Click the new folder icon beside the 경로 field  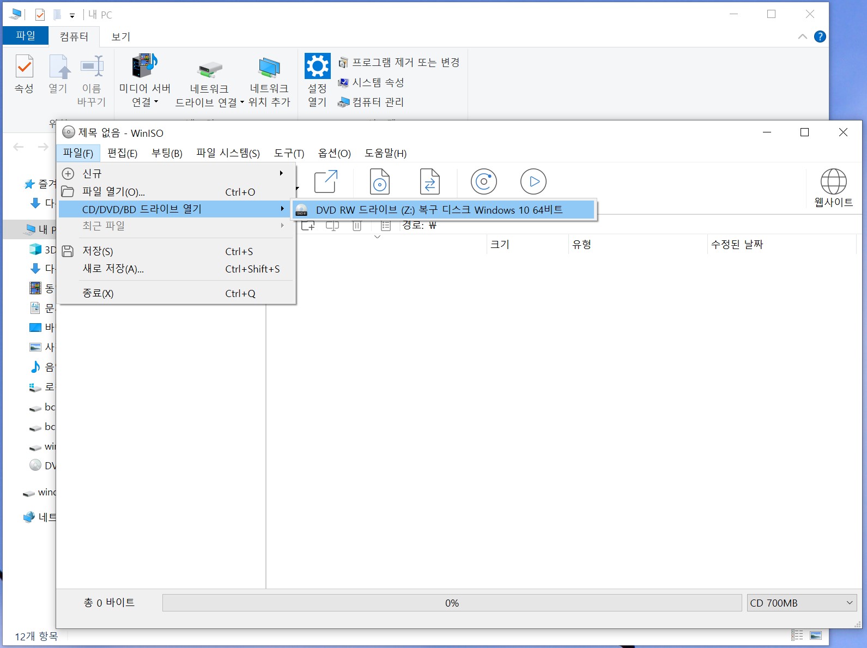coord(308,225)
